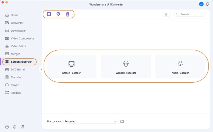Go to the Downloader section

point(15,31)
